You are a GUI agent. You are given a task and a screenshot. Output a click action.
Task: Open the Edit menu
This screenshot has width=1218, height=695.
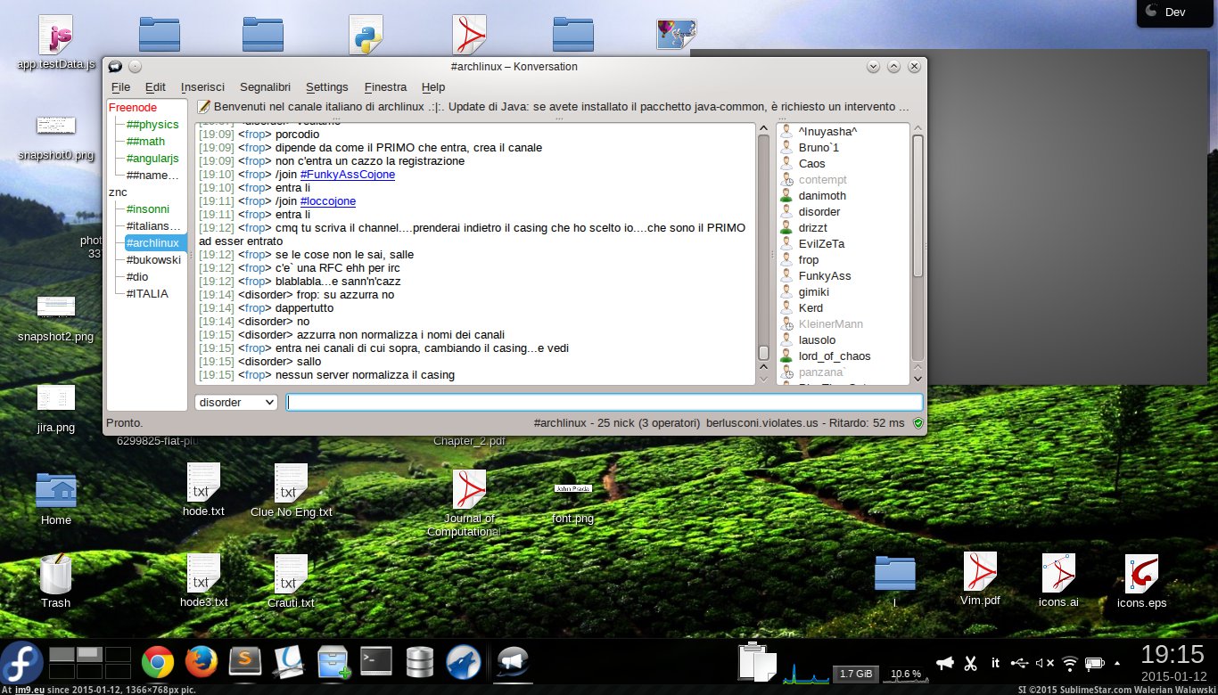[155, 86]
